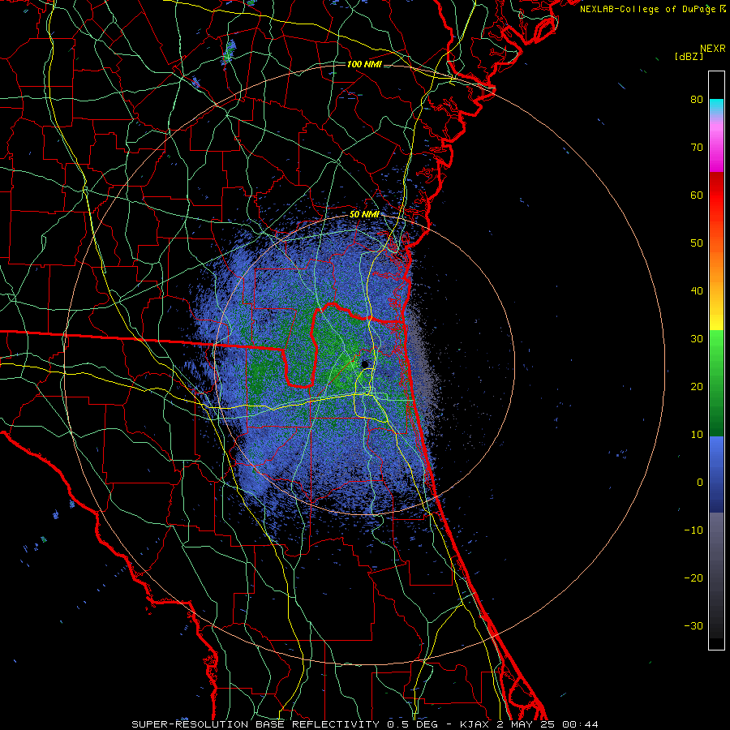730x730 pixels.
Task: Click the 00:44 timestamp in the caption
Action: (580, 724)
